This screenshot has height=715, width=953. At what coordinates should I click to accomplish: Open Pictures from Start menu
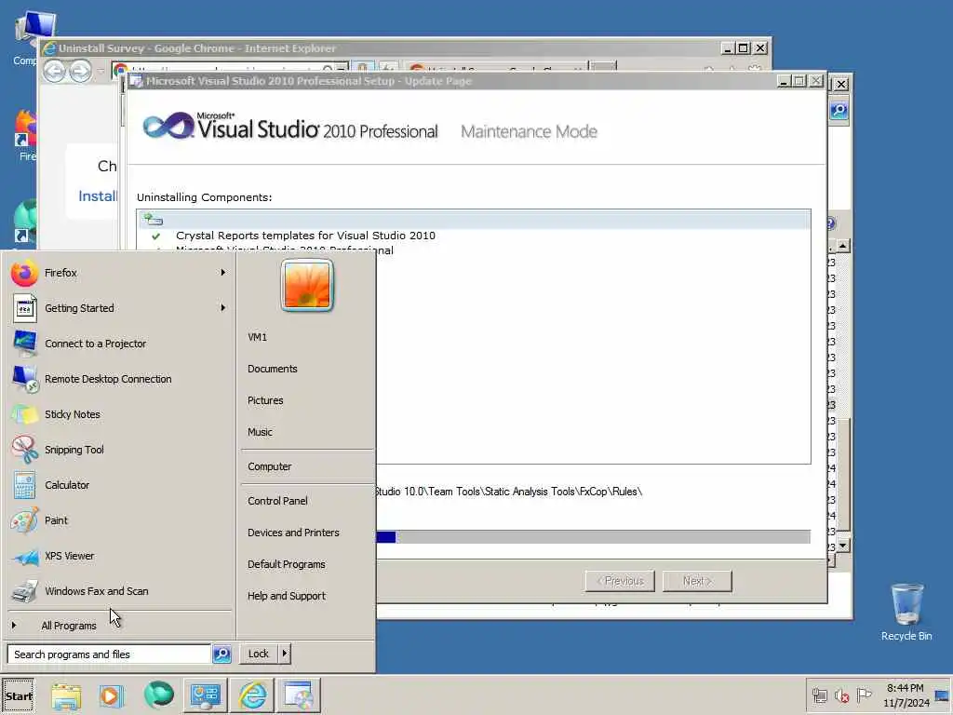point(265,400)
